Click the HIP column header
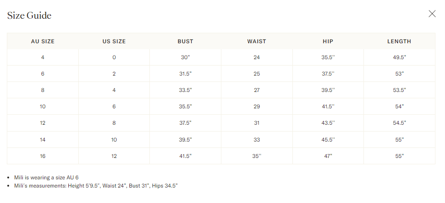Screen dimensions: 445x203 [x=328, y=41]
